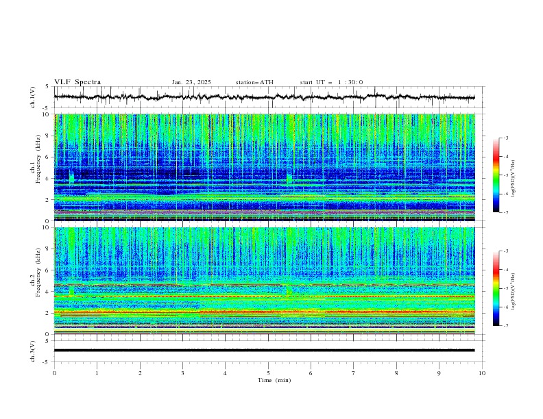Click the "-7" label on ch.2 color bar
Viewport: 543px width, 419px height.
(x=505, y=326)
